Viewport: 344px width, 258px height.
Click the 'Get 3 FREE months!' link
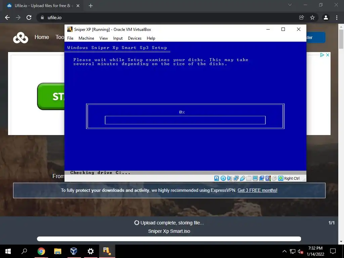[257, 190]
